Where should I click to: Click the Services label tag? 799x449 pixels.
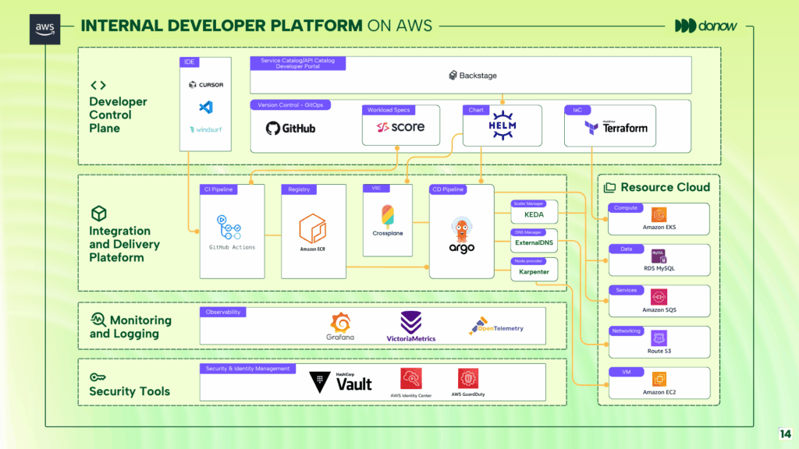tap(627, 290)
